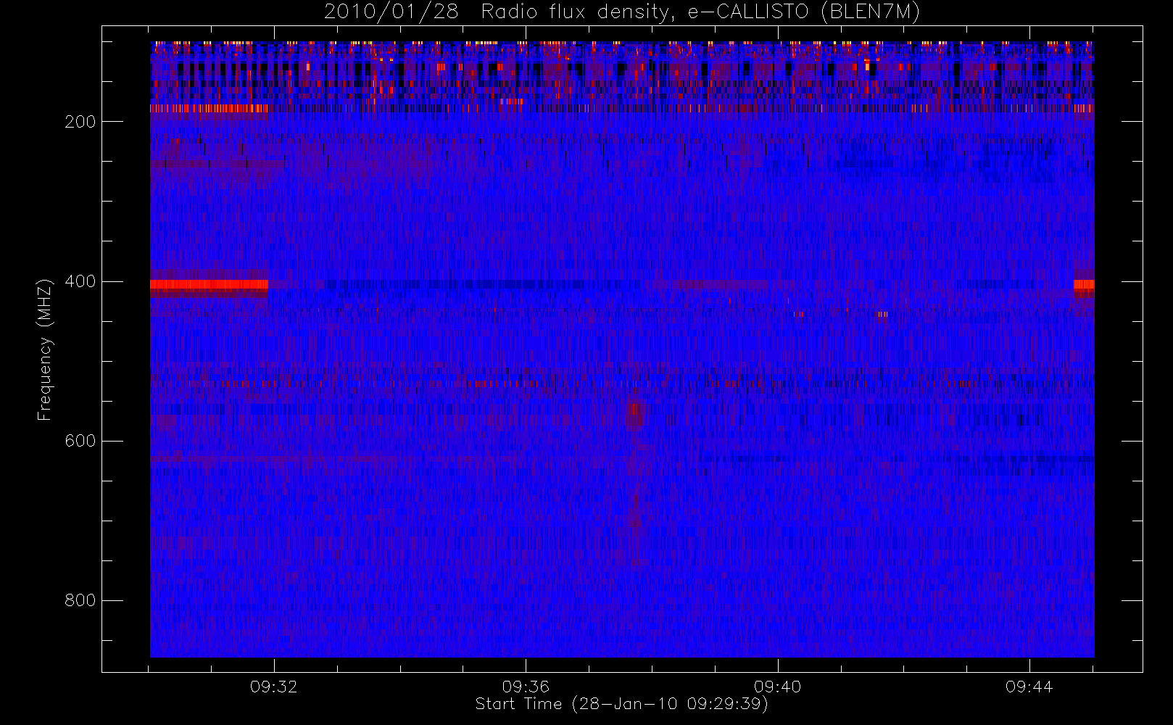Click the red burst feature near 09:37 at 570 MHz

(634, 415)
